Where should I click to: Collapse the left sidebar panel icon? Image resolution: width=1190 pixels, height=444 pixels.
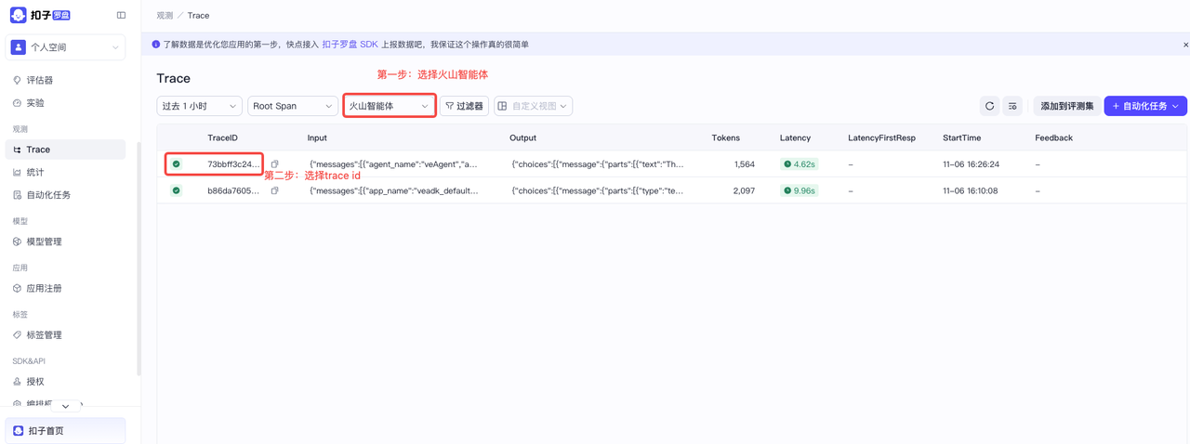click(121, 16)
